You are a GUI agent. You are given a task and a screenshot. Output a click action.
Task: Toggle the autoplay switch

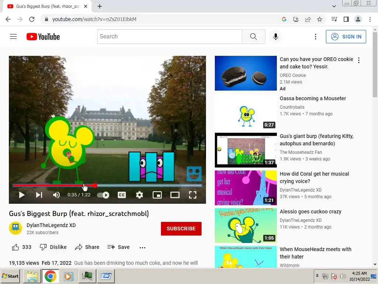pyautogui.click(x=103, y=195)
